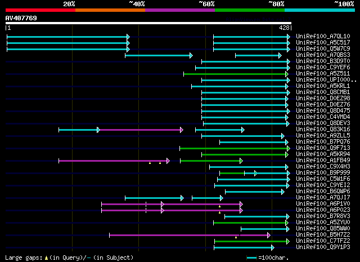
Task: Open hit UniRef100_Q8DEV3
Action: pos(323,123)
